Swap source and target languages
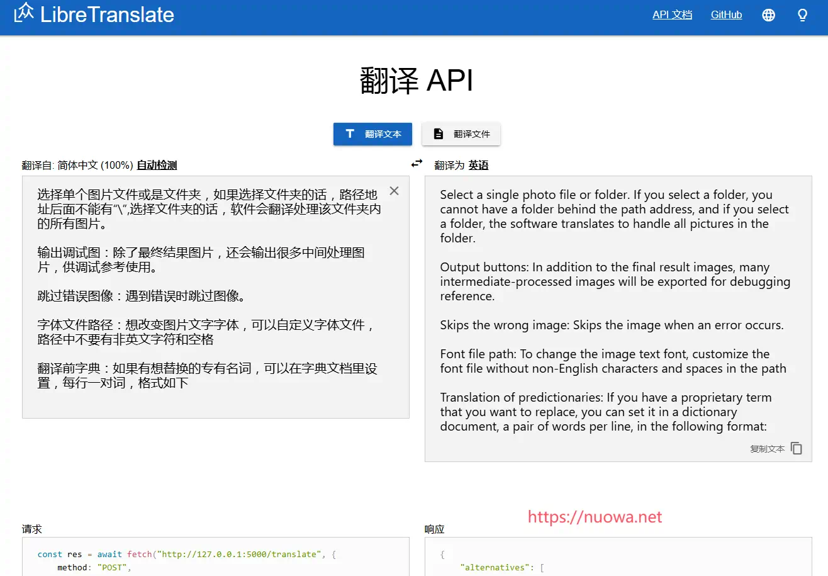This screenshot has width=828, height=576. [x=417, y=164]
